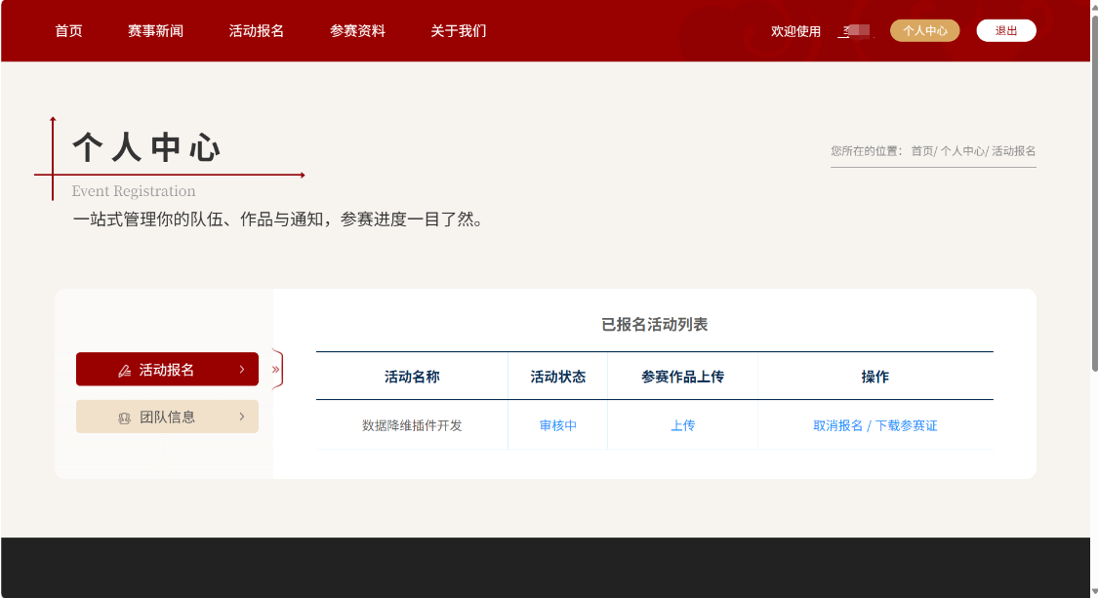Click 取消报名 to cancel registration
The height and width of the screenshot is (598, 1098).
click(837, 426)
